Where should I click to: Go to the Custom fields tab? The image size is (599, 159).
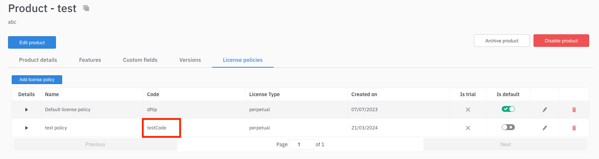(140, 60)
